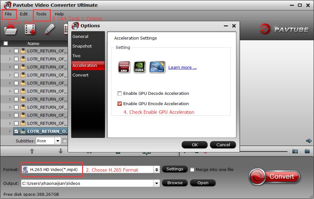Image resolution: width=314 pixels, height=199 pixels.
Task: Select the Acceleration options tab
Action: (x=88, y=65)
